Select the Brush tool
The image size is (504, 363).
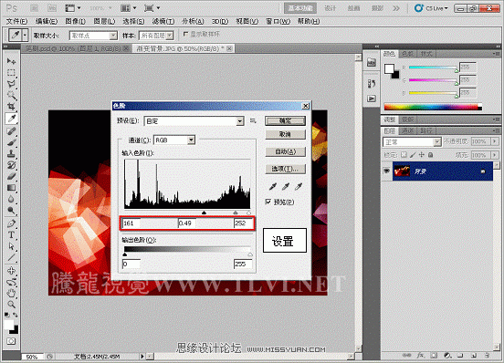tap(11, 142)
